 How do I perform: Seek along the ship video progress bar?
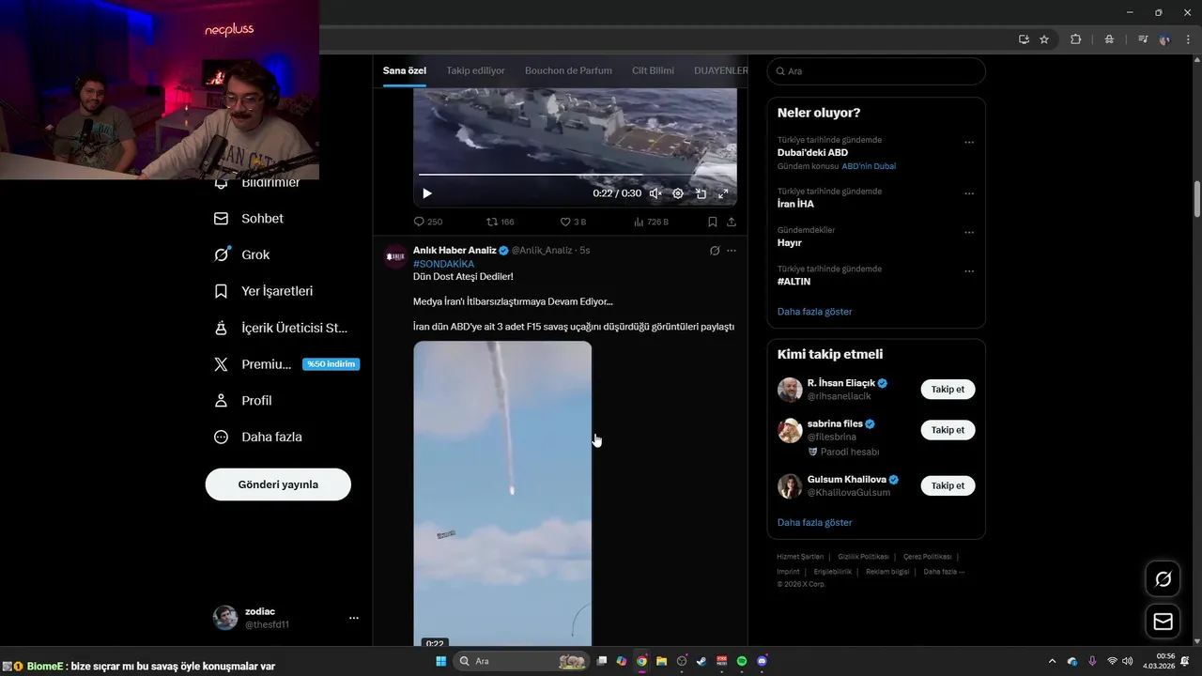575,175
